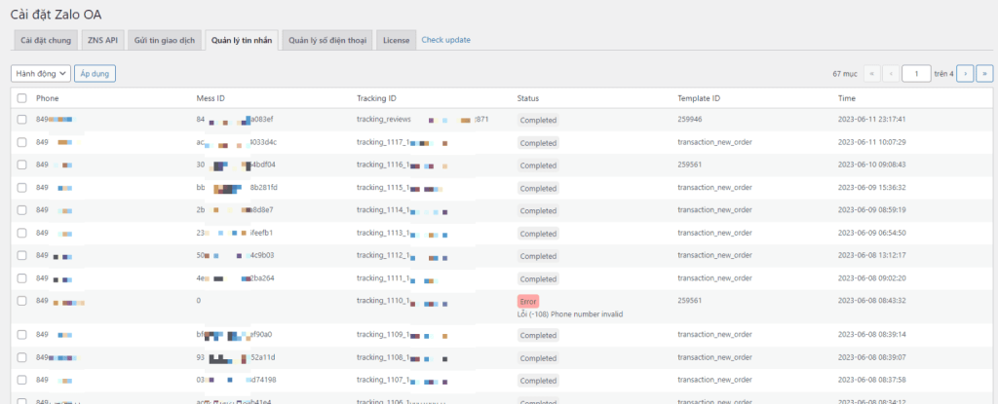998x404 pixels.
Task: Select checkbox for tracking_reviews row
Action: pos(22,120)
